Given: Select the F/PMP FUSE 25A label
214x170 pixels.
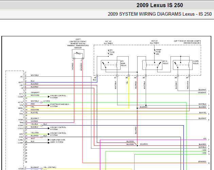Looking at the screenshot, I should point(158,52).
